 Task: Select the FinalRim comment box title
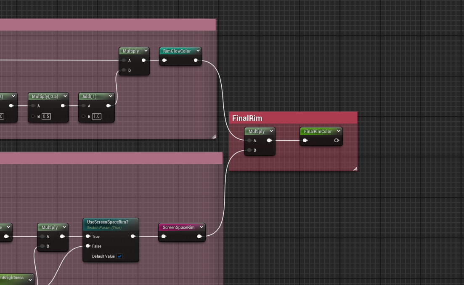click(247, 118)
